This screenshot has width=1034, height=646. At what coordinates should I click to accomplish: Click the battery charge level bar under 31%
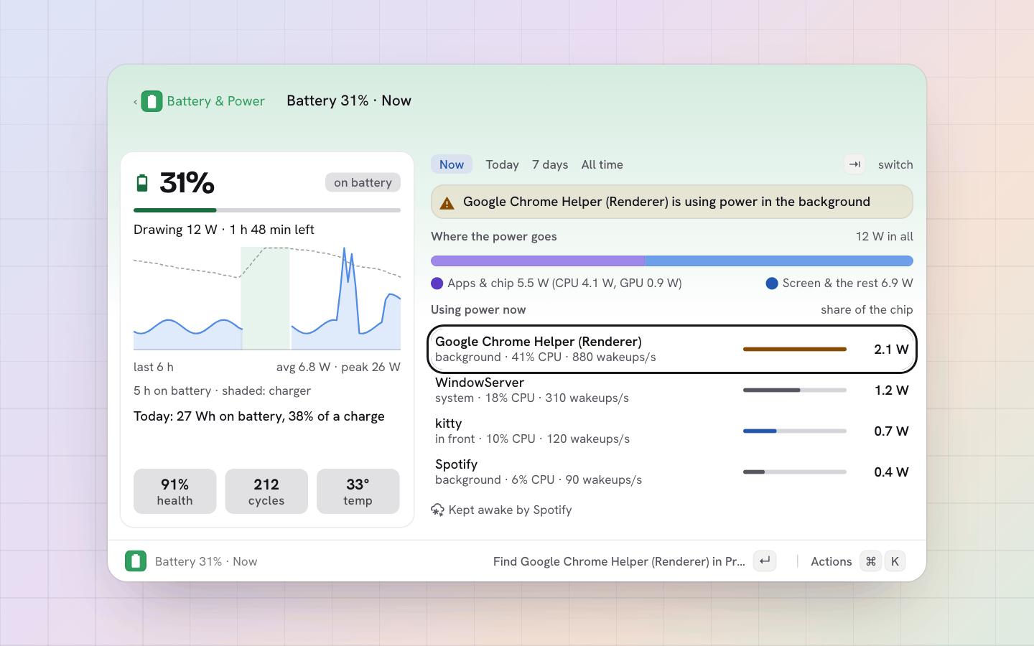tap(267, 210)
